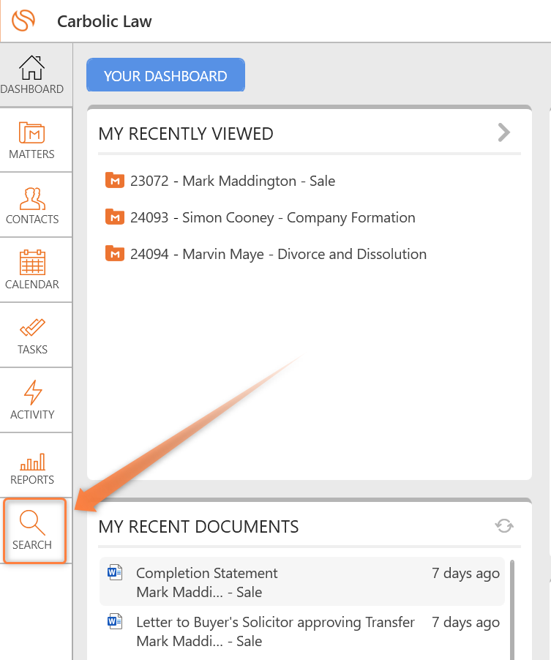Open matter 23072 Mark Maddington Sale
The image size is (551, 660).
click(x=233, y=181)
